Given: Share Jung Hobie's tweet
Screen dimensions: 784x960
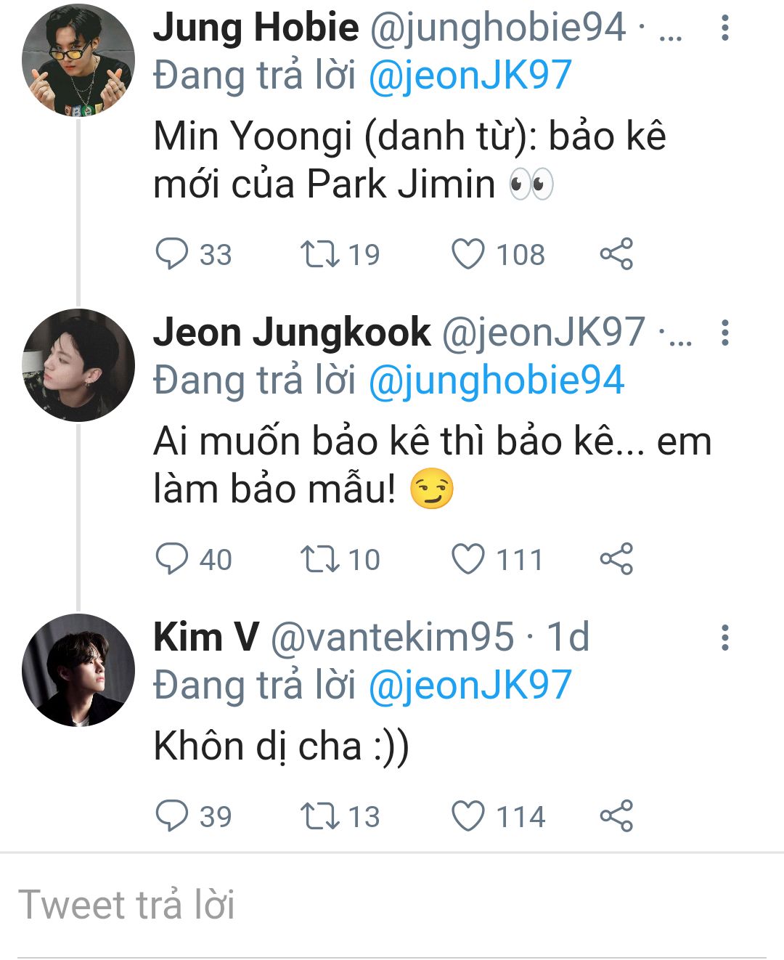Looking at the screenshot, I should point(616,254).
